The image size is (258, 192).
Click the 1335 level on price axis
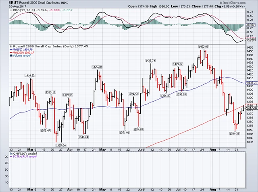pyautogui.click(x=250, y=142)
